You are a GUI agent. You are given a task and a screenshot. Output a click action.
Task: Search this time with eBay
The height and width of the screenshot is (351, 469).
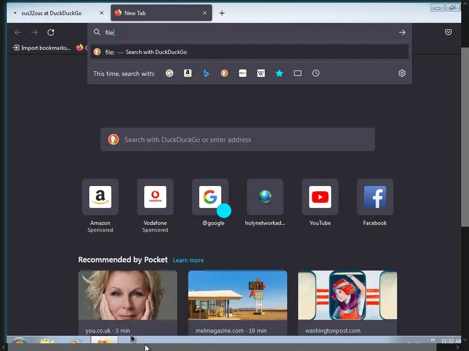[243, 73]
